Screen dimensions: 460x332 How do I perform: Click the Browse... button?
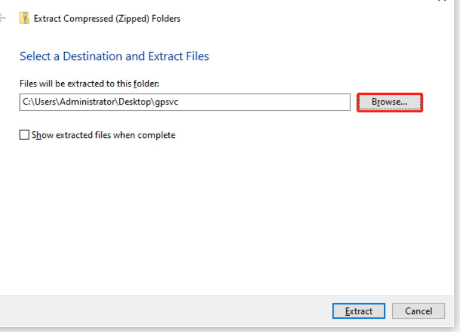390,102
